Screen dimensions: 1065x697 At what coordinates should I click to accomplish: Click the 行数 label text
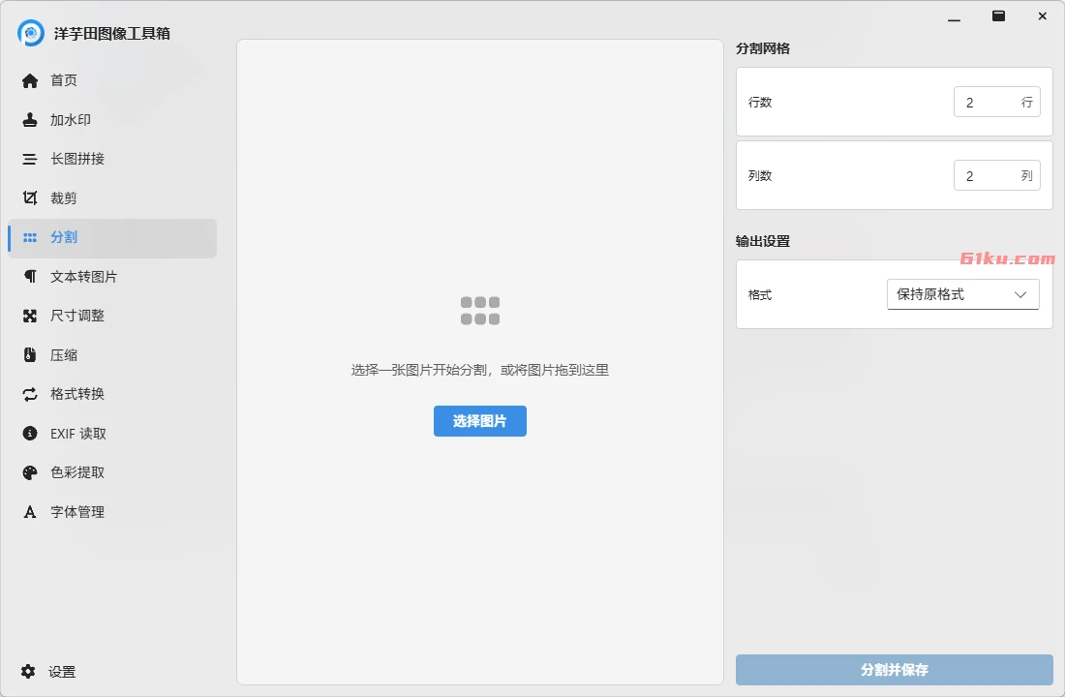(760, 102)
